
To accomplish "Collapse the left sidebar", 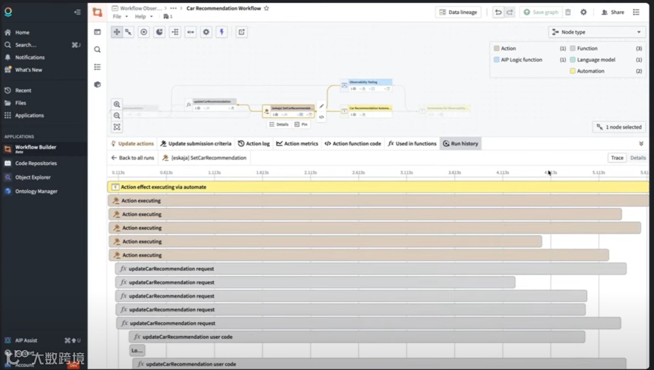I will [78, 12].
